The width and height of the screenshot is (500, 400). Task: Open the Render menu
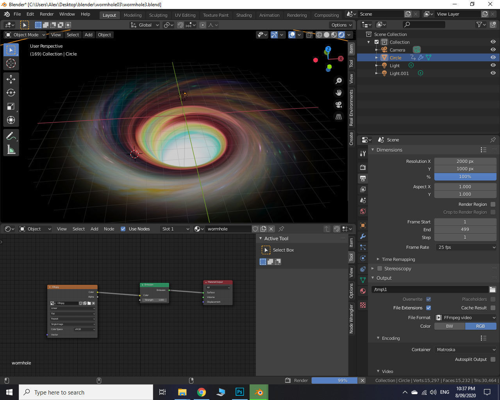click(x=47, y=14)
